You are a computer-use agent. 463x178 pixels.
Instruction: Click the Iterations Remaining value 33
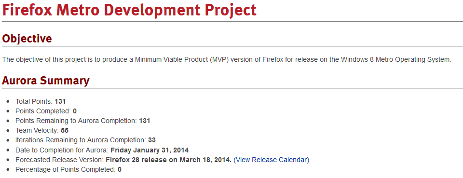(152, 140)
